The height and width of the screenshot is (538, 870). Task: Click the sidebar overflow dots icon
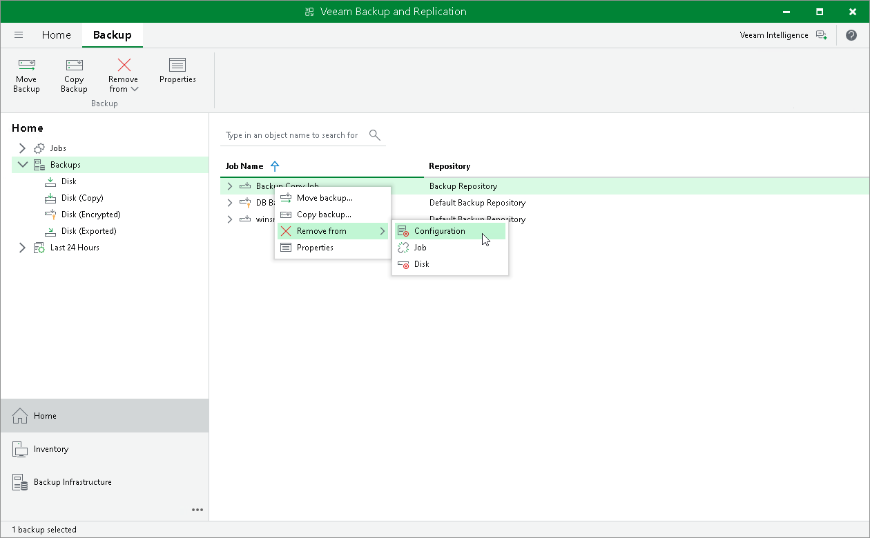197,510
